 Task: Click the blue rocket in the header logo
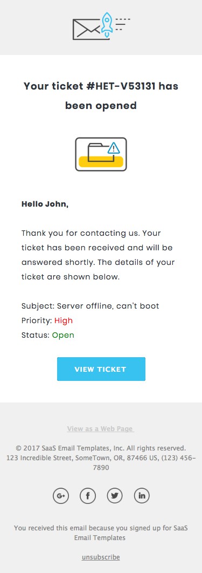click(x=107, y=24)
